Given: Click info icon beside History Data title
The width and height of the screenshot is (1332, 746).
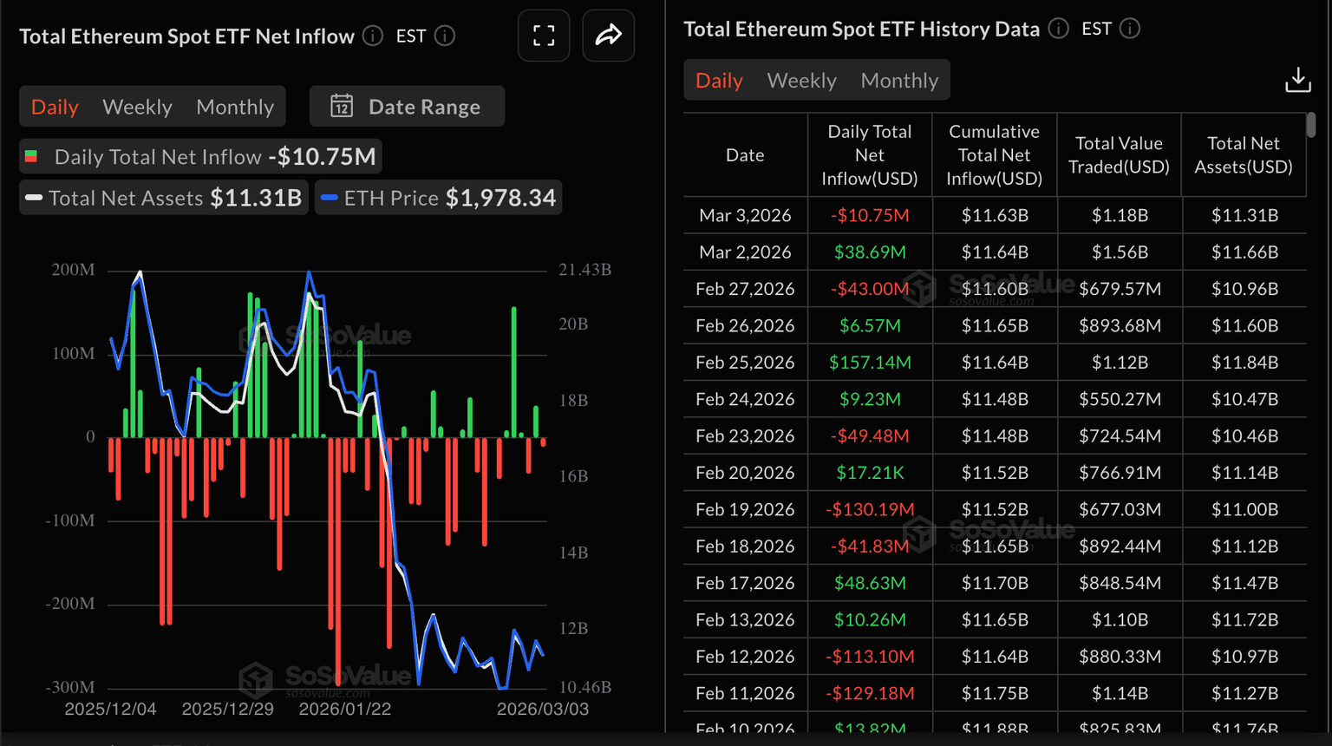Looking at the screenshot, I should [x=1058, y=29].
